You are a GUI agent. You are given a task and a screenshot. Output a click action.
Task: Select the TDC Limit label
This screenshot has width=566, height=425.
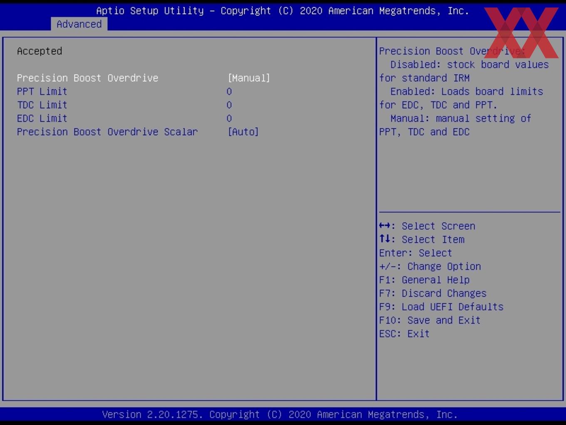42,105
